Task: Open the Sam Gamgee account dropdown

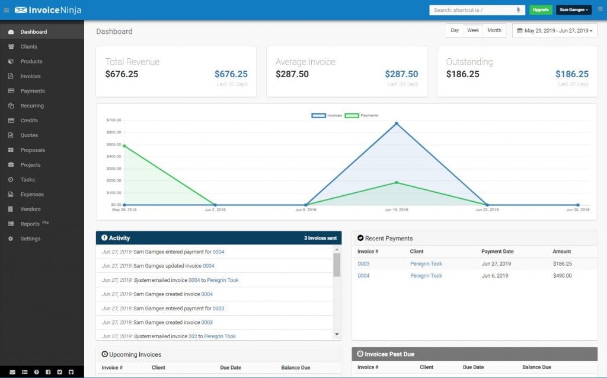Action: [x=573, y=9]
